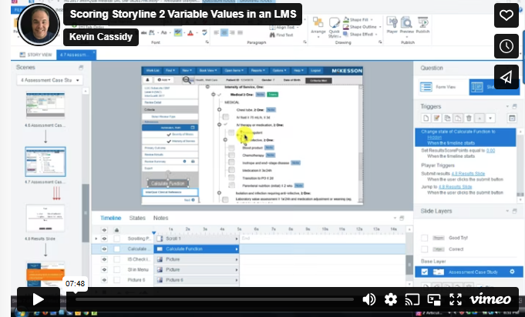The image size is (525, 317).
Task: Toggle Assessment Case Study base layer checkbox
Action: click(425, 272)
